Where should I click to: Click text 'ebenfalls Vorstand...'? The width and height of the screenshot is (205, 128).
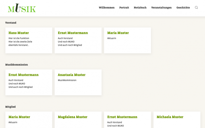(19, 45)
